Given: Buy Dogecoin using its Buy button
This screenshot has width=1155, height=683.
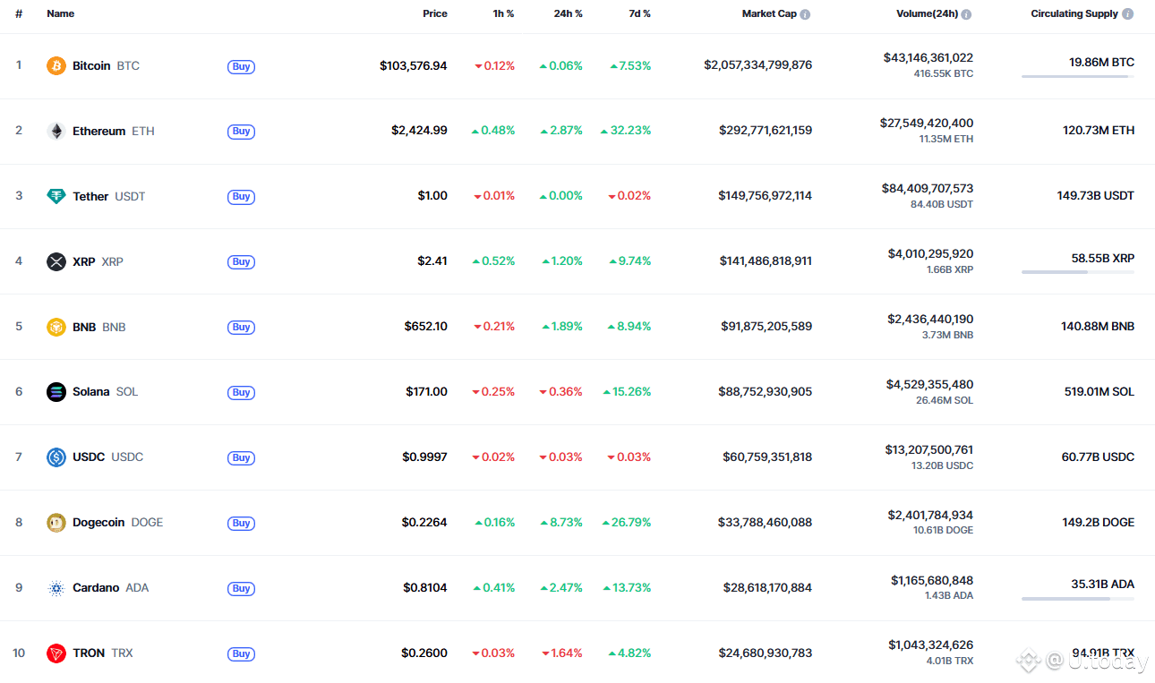Looking at the screenshot, I should 241,524.
